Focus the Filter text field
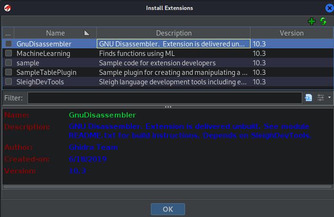Viewport: 334px width, 217px height. click(x=165, y=98)
